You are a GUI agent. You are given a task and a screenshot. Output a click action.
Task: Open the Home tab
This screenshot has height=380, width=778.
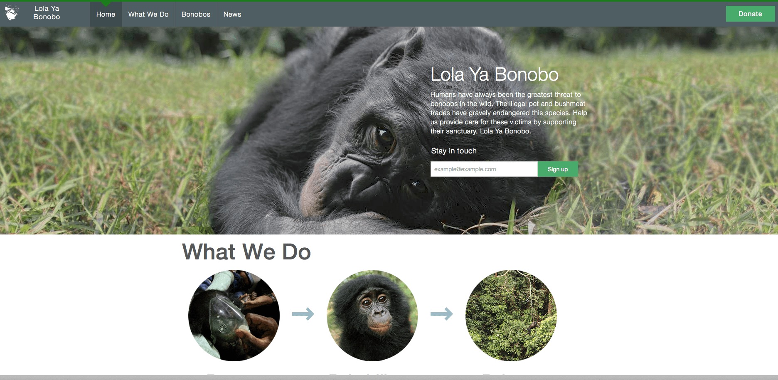click(x=106, y=14)
